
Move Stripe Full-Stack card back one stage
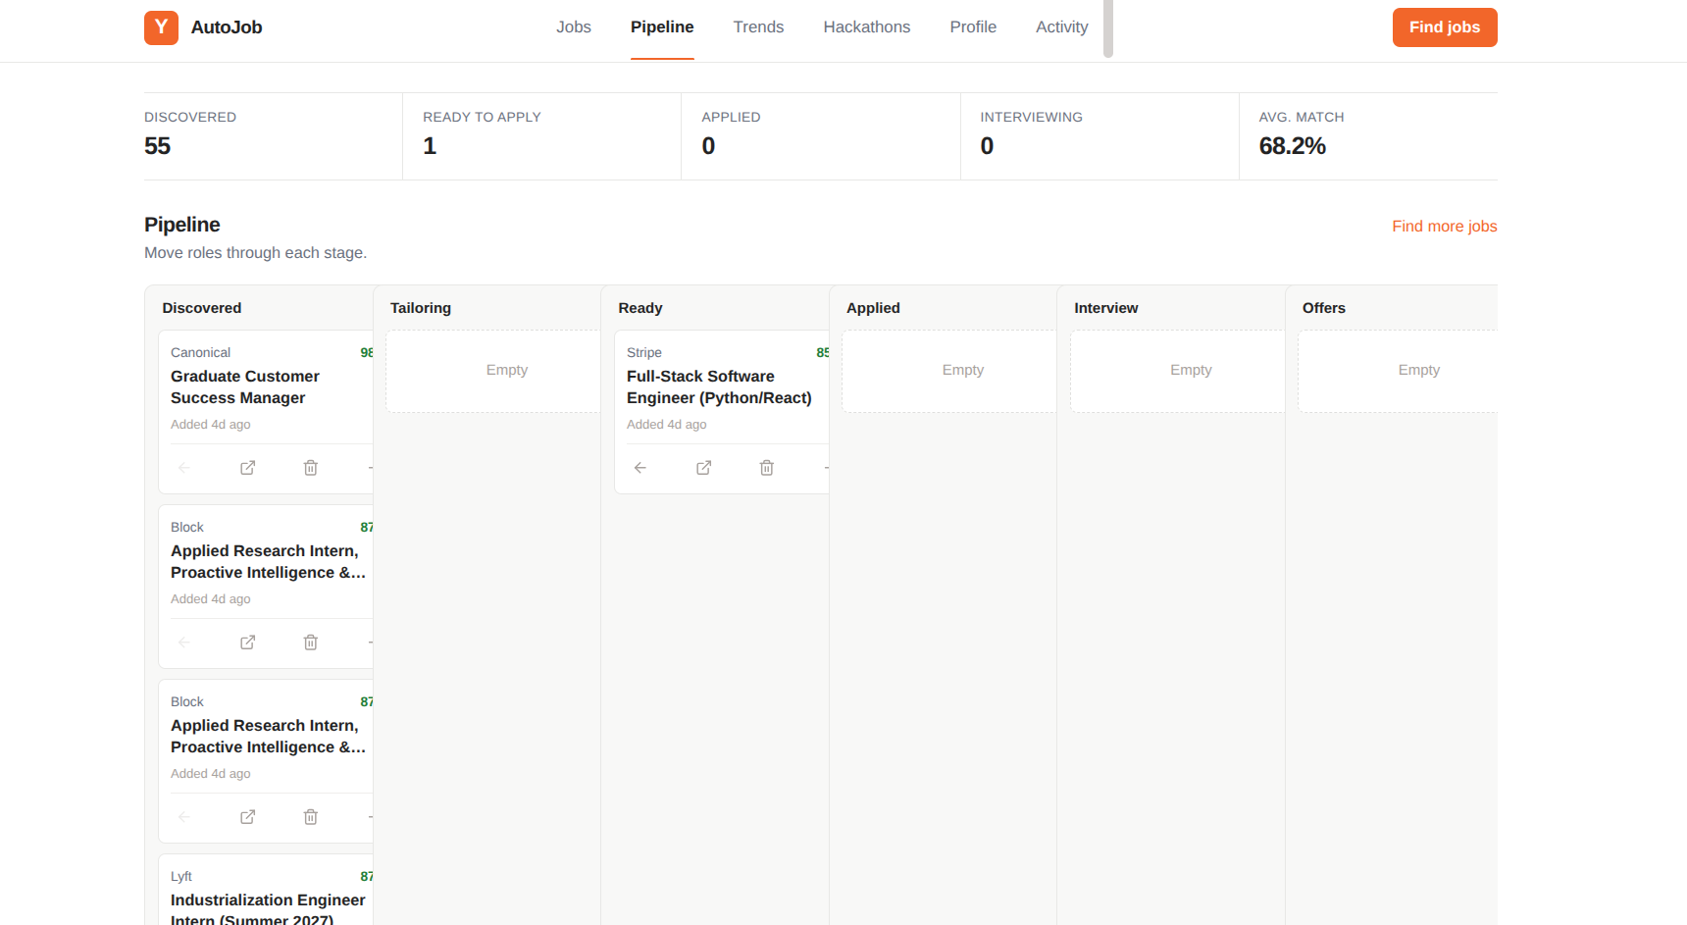(x=640, y=468)
